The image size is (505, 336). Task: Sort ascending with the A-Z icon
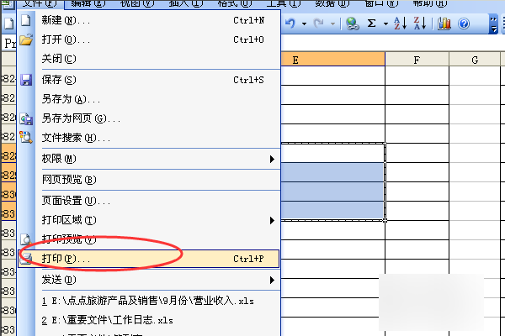(401, 24)
